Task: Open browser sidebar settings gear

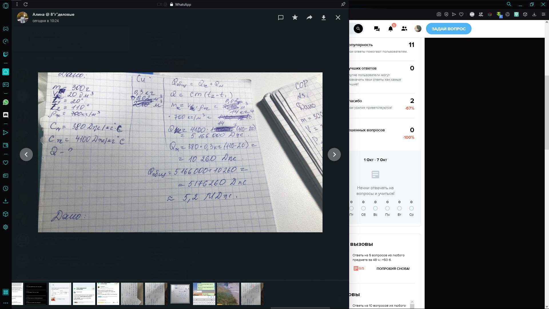Action: [5, 227]
